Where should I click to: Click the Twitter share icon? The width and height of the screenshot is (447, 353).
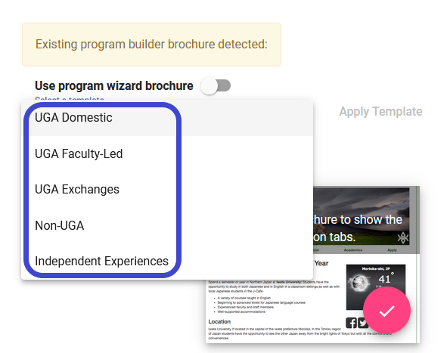[362, 323]
